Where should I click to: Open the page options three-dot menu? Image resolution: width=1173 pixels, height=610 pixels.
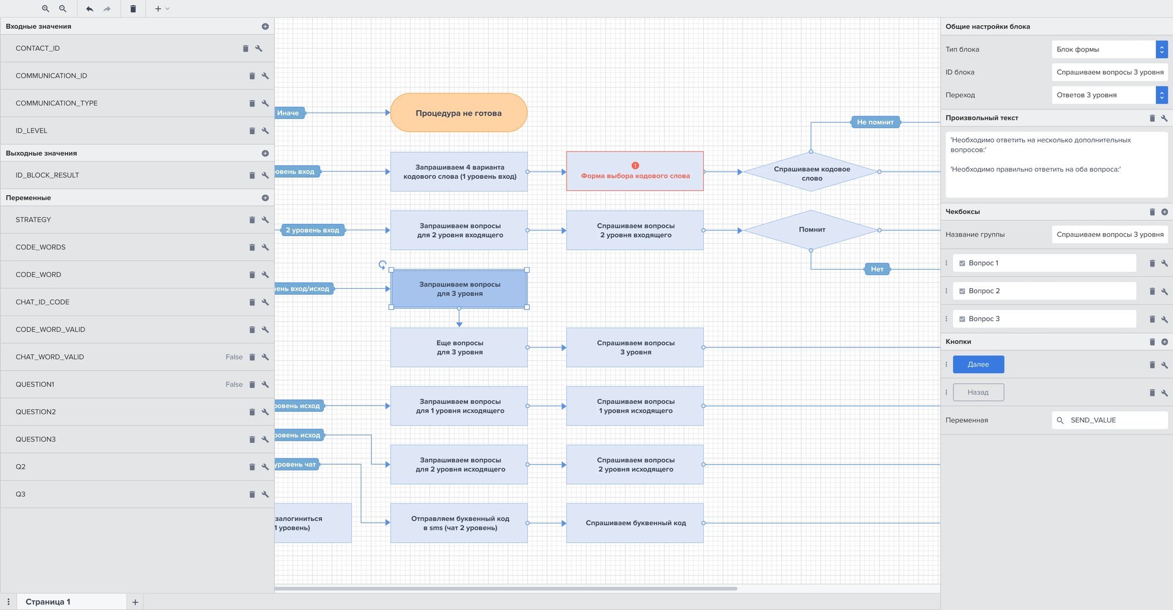click(8, 602)
